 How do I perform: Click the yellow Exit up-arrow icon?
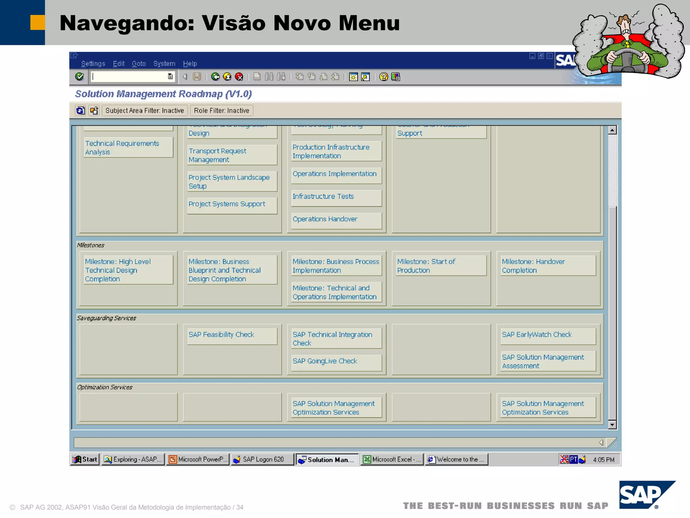pyautogui.click(x=227, y=77)
